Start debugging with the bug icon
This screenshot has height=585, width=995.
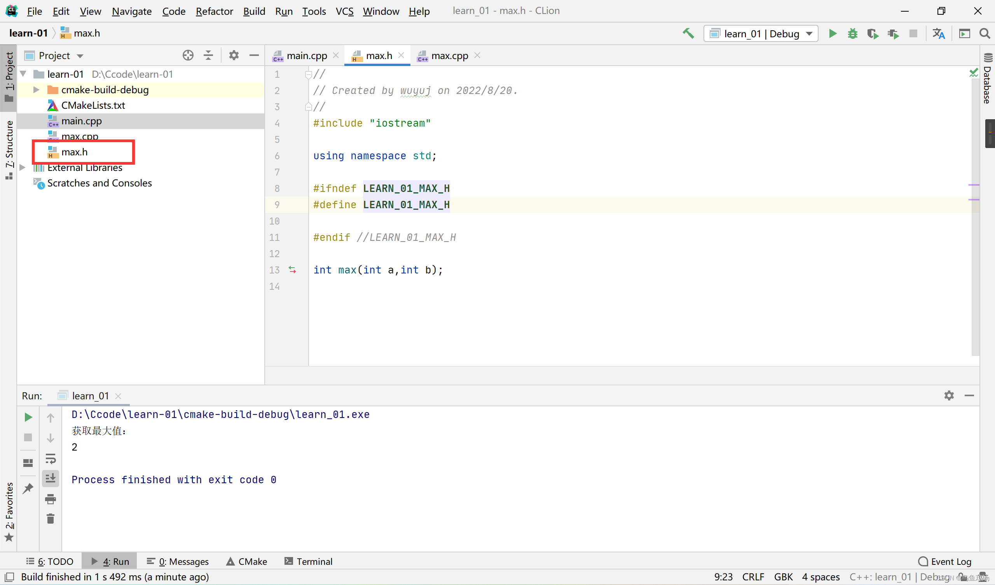(x=852, y=33)
